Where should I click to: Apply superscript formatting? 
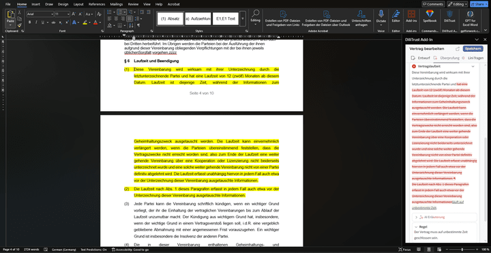point(67,23)
